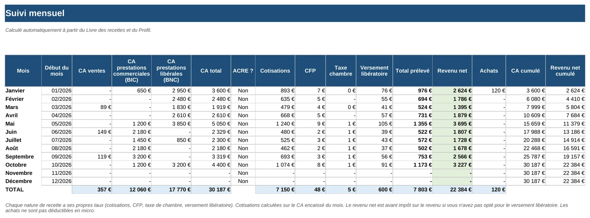Select total CA ventes '357 €'

(x=92, y=190)
